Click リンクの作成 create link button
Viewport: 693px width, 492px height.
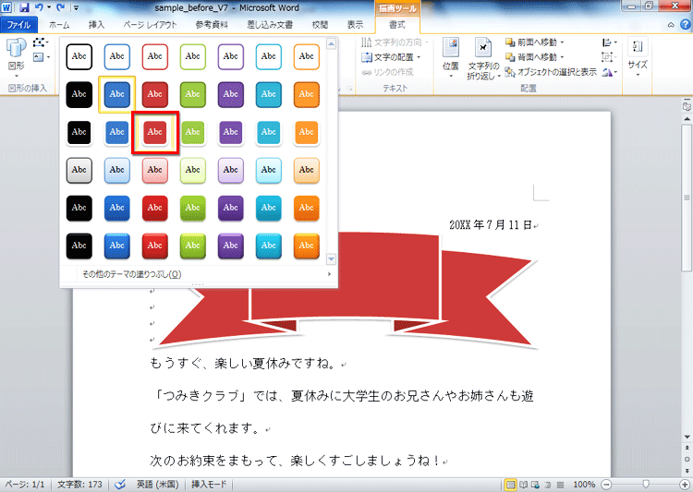(x=387, y=72)
